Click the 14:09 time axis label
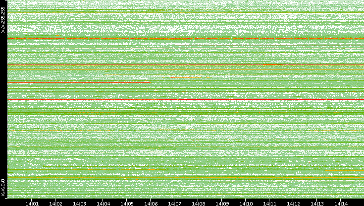 pyautogui.click(x=222, y=204)
